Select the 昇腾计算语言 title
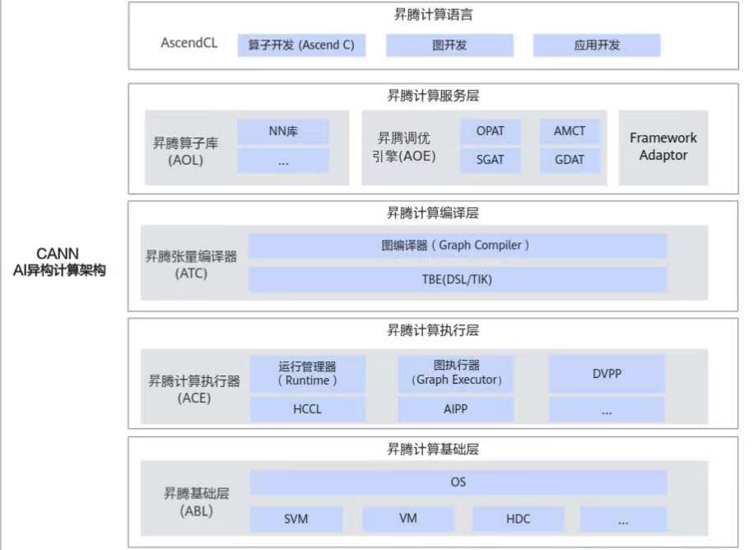This screenshot has width=754, height=550. coord(433,15)
